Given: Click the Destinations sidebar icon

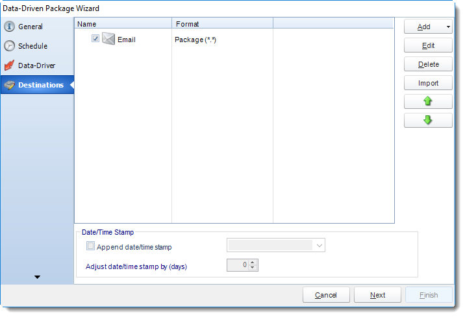Looking at the screenshot, I should [9, 85].
